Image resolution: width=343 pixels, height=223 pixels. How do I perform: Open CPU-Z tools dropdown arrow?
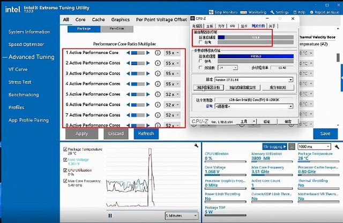click(x=253, y=121)
